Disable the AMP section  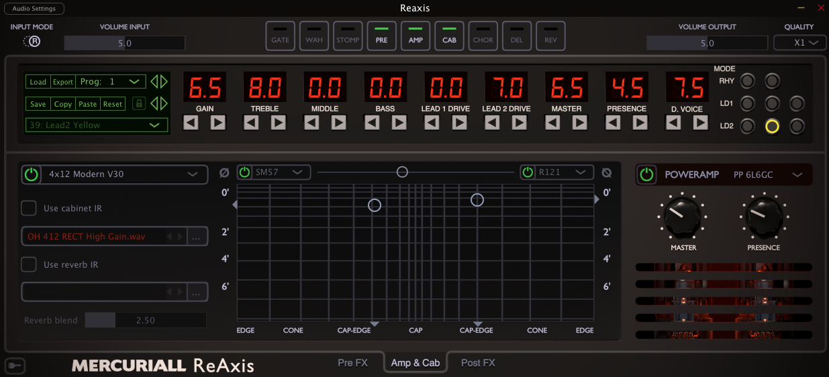pyautogui.click(x=416, y=36)
